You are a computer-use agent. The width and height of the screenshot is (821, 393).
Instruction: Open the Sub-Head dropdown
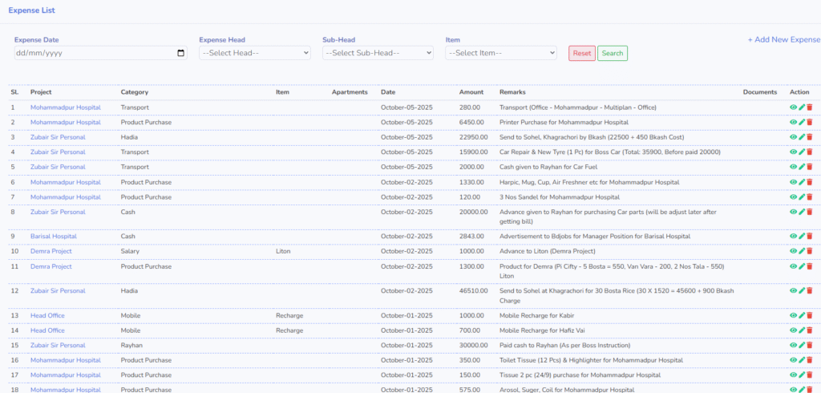[378, 53]
